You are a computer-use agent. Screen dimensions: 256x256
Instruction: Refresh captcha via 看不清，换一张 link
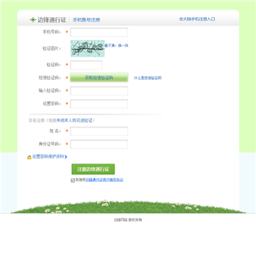coord(117,46)
